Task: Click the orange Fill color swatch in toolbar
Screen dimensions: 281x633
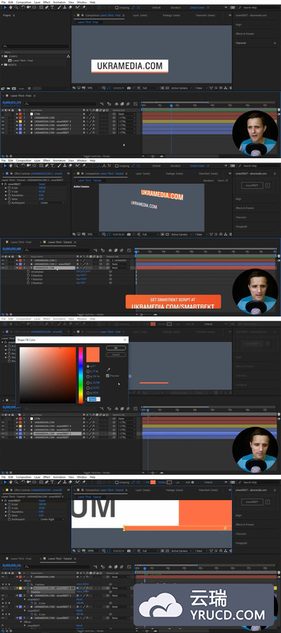Action: pyautogui.click(x=153, y=482)
